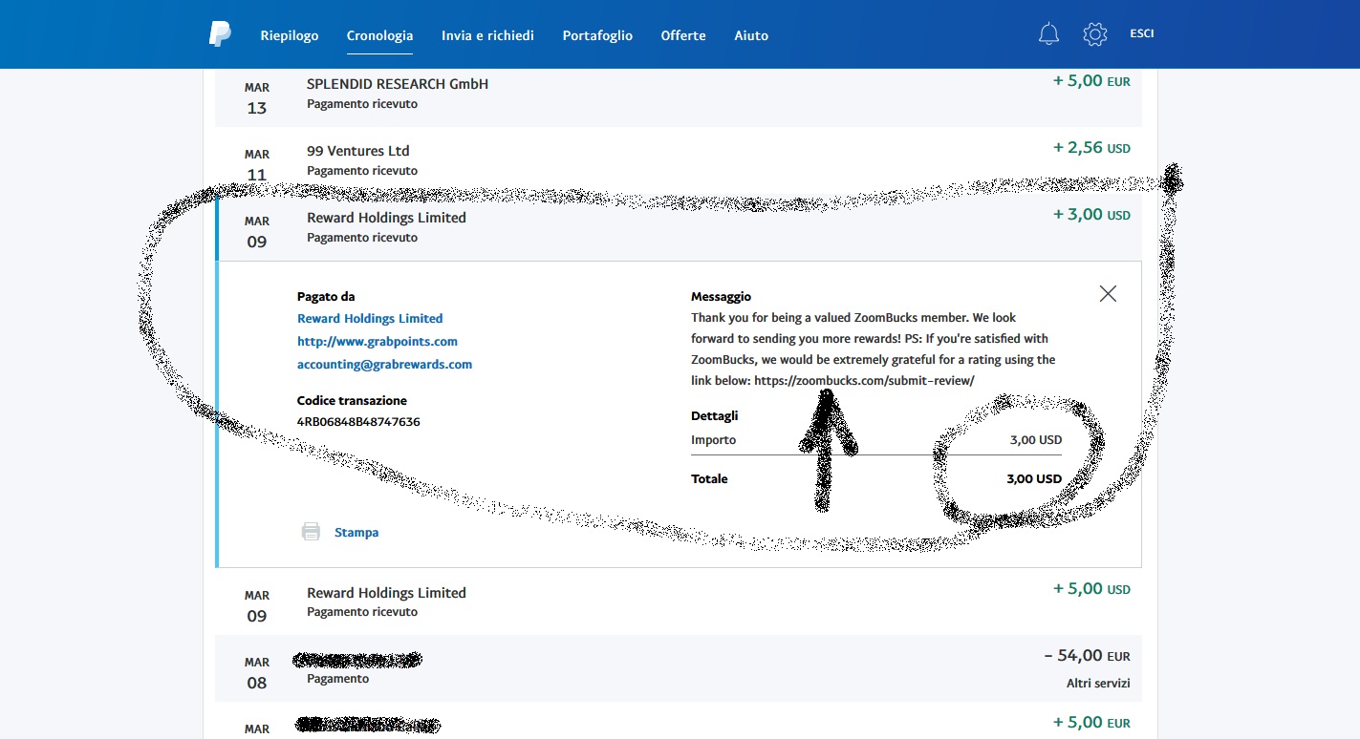
Task: Open the Aiuto menu item
Action: click(751, 35)
